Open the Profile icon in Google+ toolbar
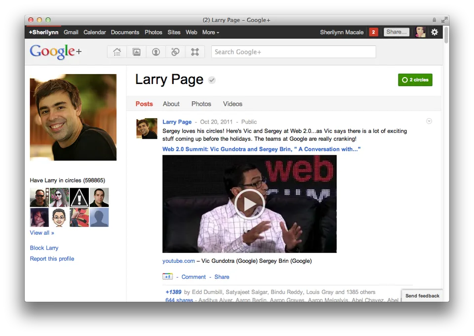Viewport: 474px width, 336px height. click(x=156, y=52)
